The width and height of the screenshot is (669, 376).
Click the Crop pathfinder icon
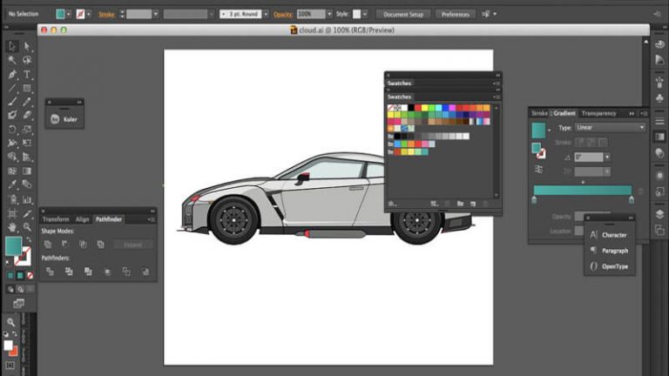(107, 272)
